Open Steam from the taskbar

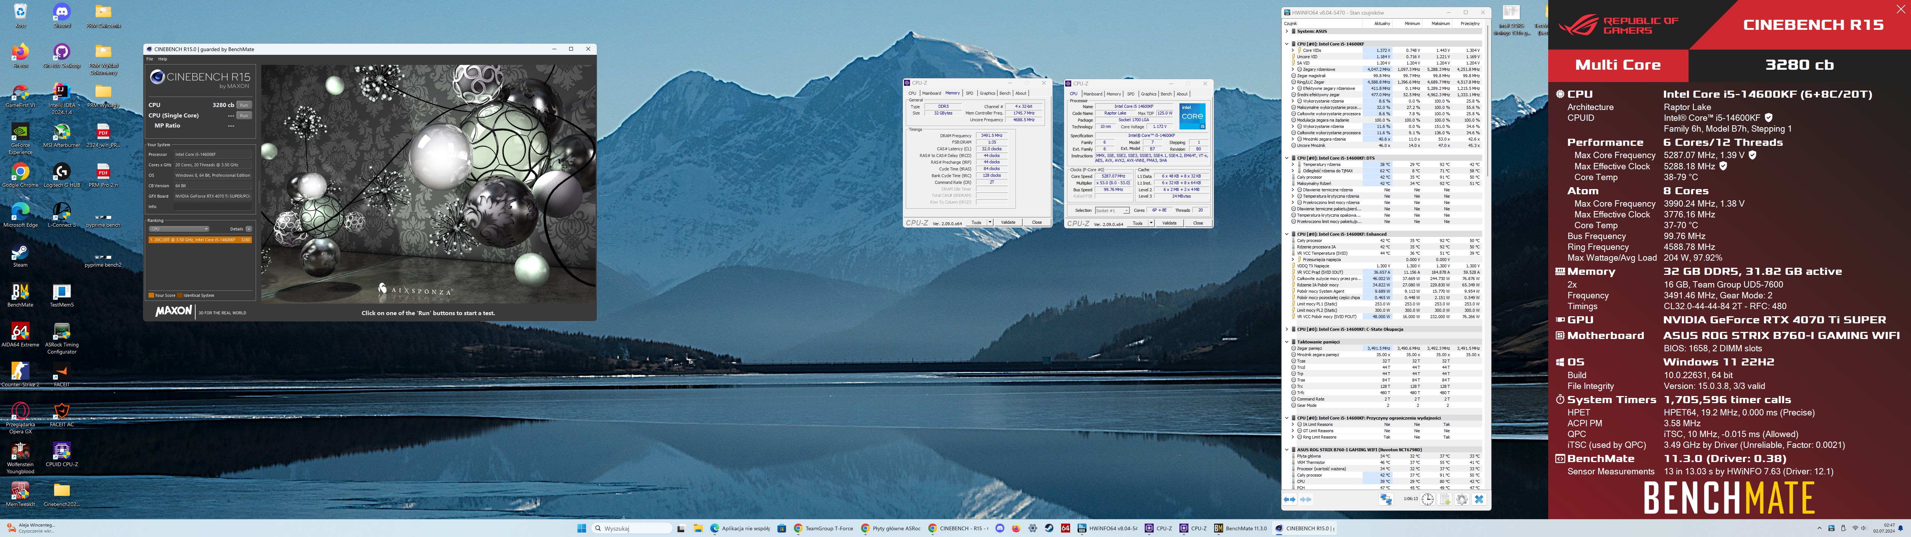click(1049, 528)
